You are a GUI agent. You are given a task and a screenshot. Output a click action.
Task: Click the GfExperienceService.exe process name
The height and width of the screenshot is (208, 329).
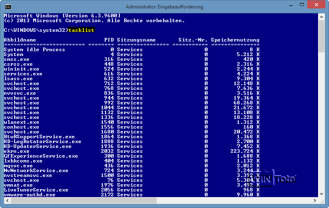click(x=41, y=156)
